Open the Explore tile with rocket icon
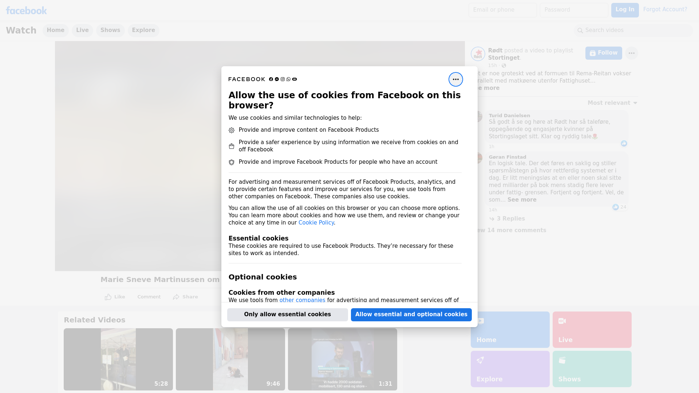This screenshot has width=699, height=393. pyautogui.click(x=510, y=369)
